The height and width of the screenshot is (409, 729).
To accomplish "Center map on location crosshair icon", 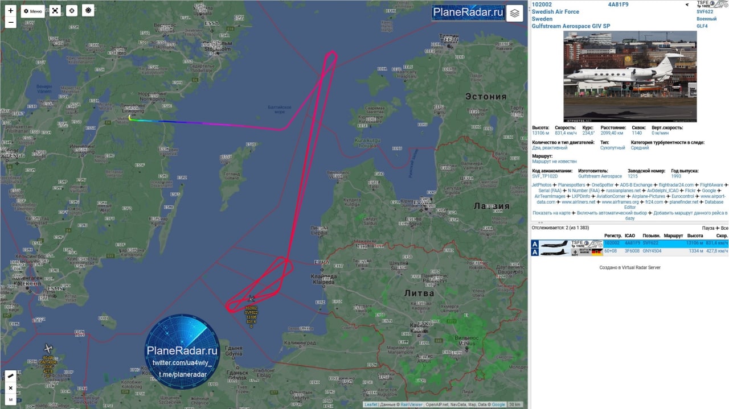I will 71,11.
